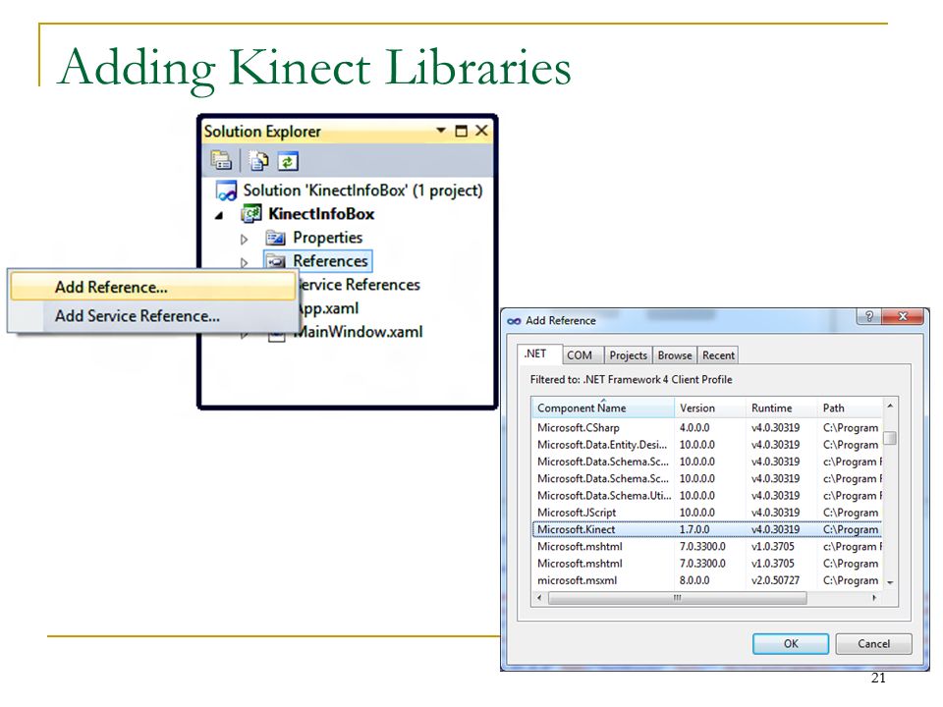943x707 pixels.
Task: Click runtime v2.0.50727 cell
Action: [x=775, y=580]
